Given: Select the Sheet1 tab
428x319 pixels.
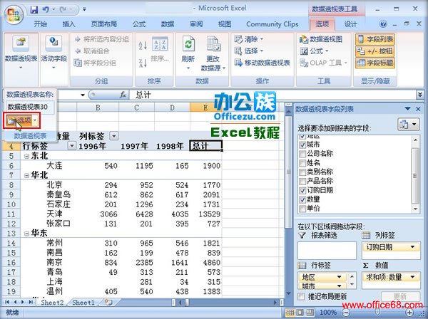Looking at the screenshot, I should pos(83,303).
